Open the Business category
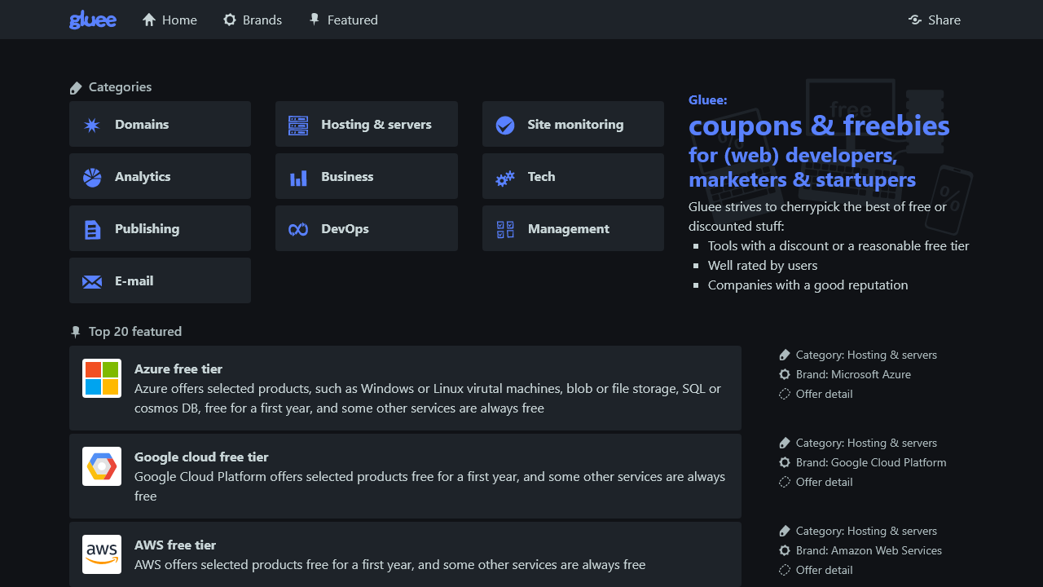Viewport: 1043px width, 587px height. click(367, 176)
